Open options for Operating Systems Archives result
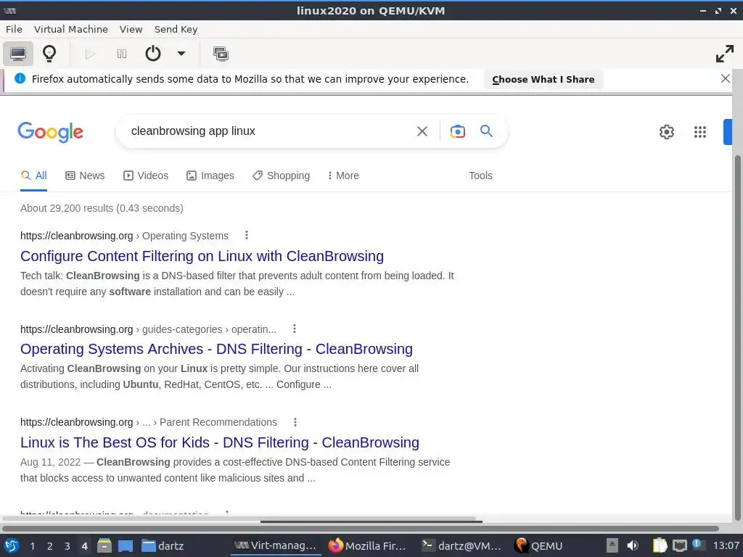The width and height of the screenshot is (743, 557). 295,329
